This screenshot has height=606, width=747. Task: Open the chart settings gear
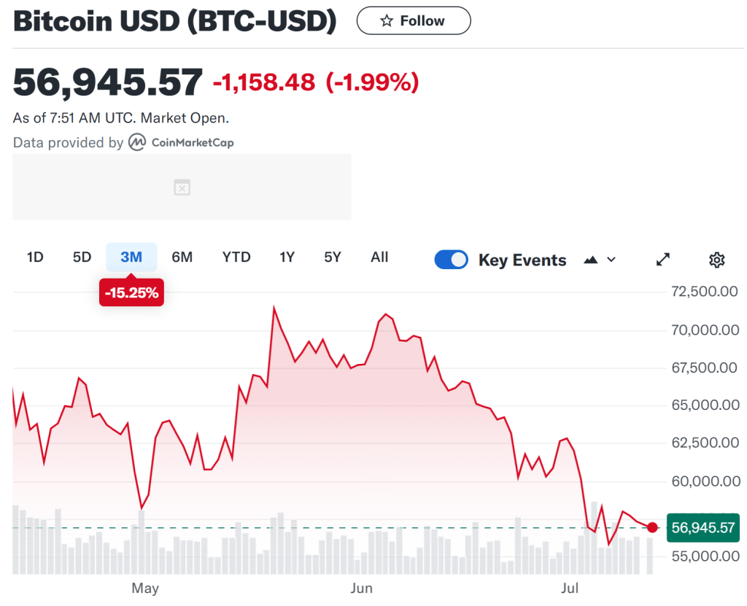(716, 260)
